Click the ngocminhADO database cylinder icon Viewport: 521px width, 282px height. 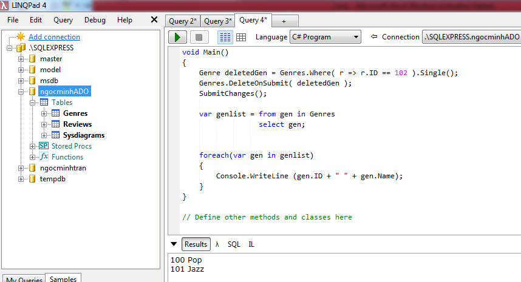coord(32,91)
